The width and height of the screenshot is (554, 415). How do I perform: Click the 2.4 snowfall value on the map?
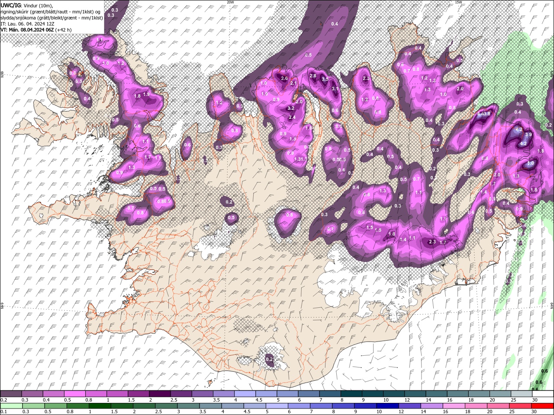tap(292, 117)
